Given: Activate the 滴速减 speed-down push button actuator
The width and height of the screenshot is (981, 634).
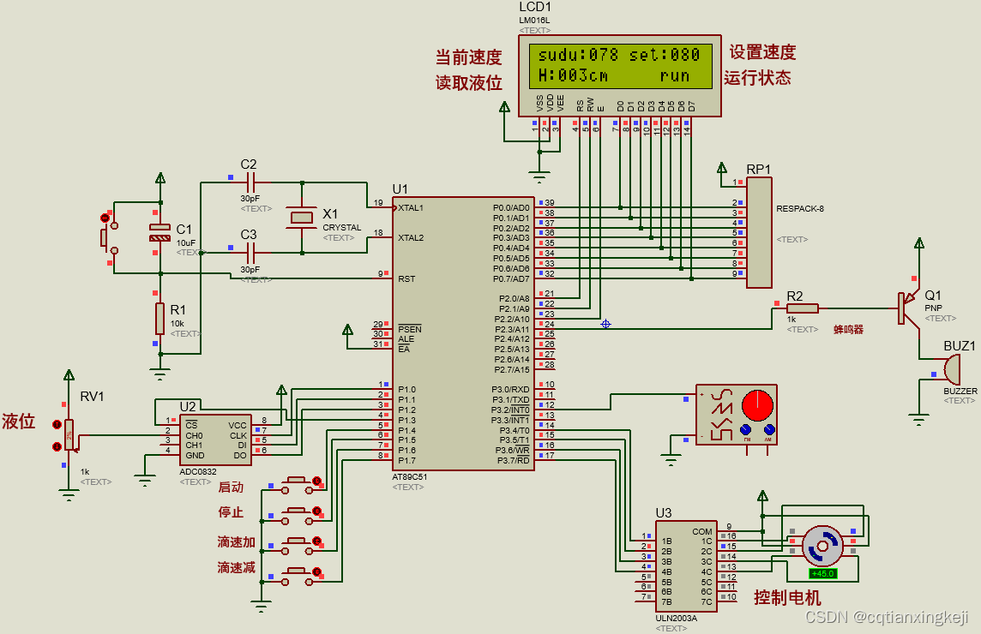Looking at the screenshot, I should click(x=316, y=571).
